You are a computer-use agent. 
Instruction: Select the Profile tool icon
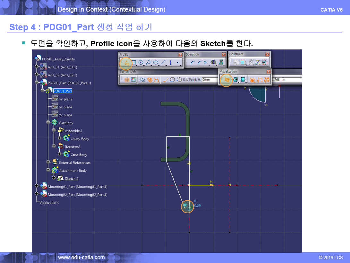tap(126, 63)
